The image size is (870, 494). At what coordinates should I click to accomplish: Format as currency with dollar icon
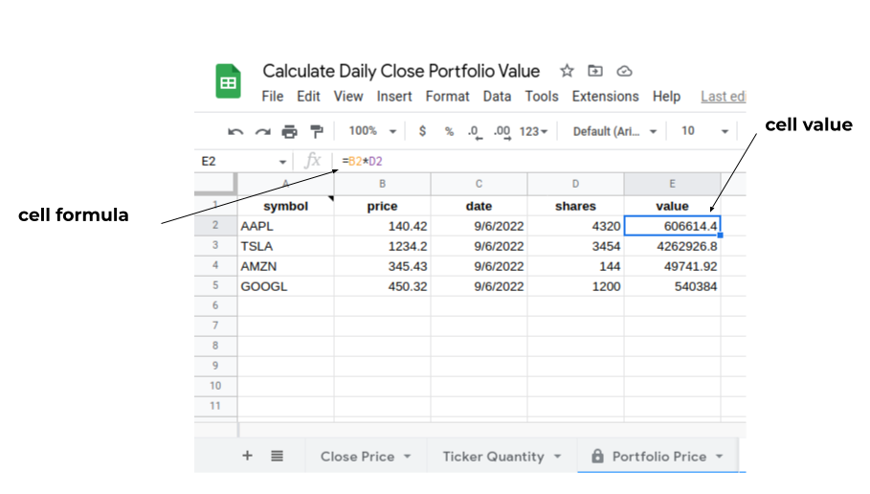point(422,131)
